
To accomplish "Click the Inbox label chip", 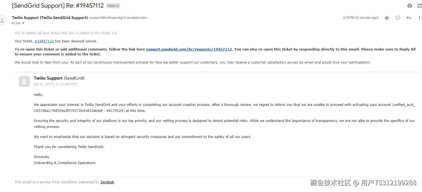I will coord(111,6).
